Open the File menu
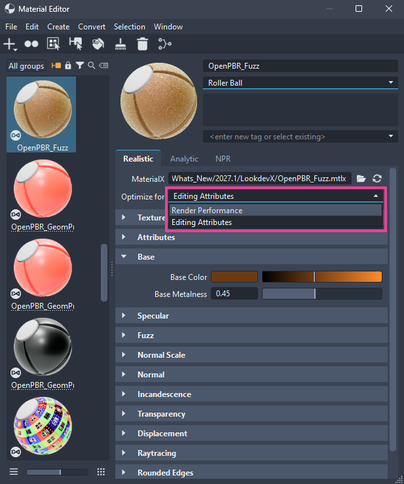 pos(11,27)
